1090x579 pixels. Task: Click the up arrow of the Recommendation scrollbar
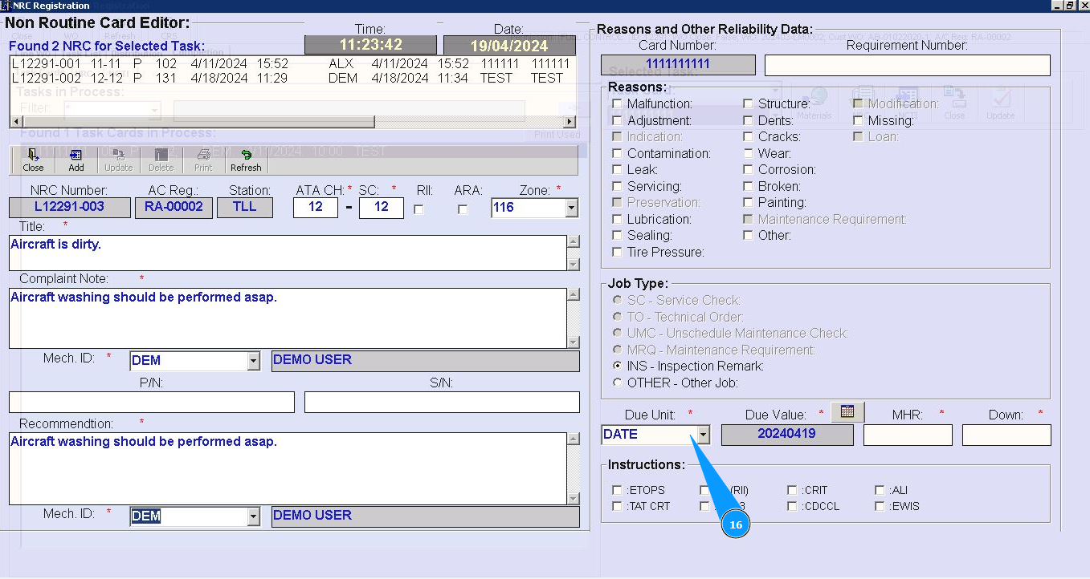(x=574, y=439)
